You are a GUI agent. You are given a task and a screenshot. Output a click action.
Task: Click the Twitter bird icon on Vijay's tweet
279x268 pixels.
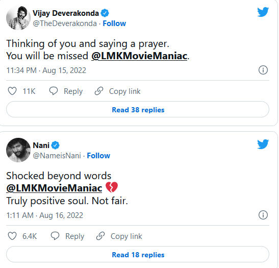(263, 12)
